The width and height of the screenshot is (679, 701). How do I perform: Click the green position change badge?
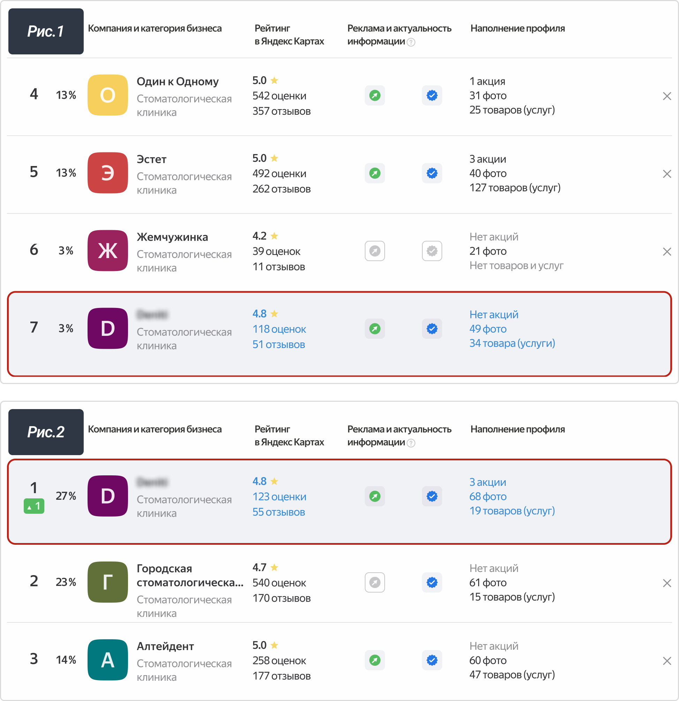click(x=34, y=506)
